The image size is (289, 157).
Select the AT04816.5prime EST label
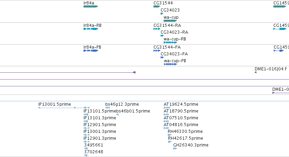[181, 125]
